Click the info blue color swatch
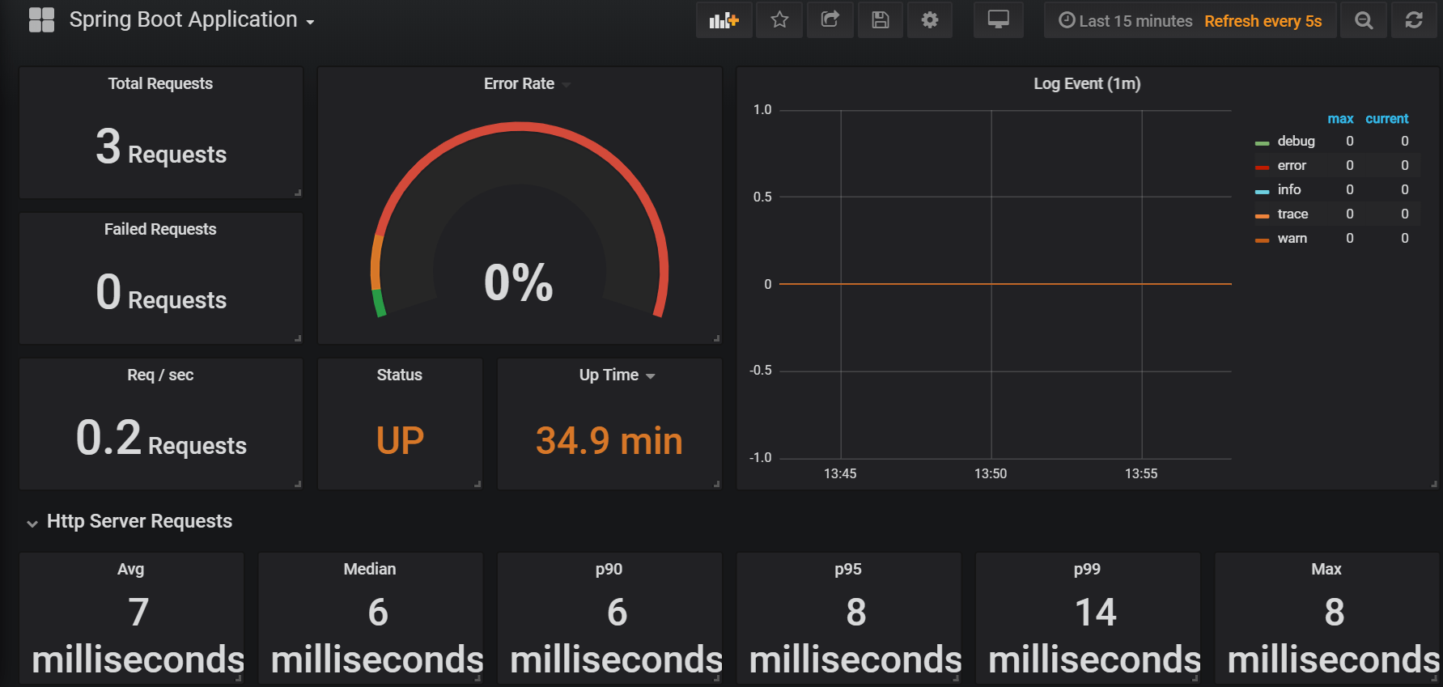The height and width of the screenshot is (687, 1443). [x=1262, y=192]
